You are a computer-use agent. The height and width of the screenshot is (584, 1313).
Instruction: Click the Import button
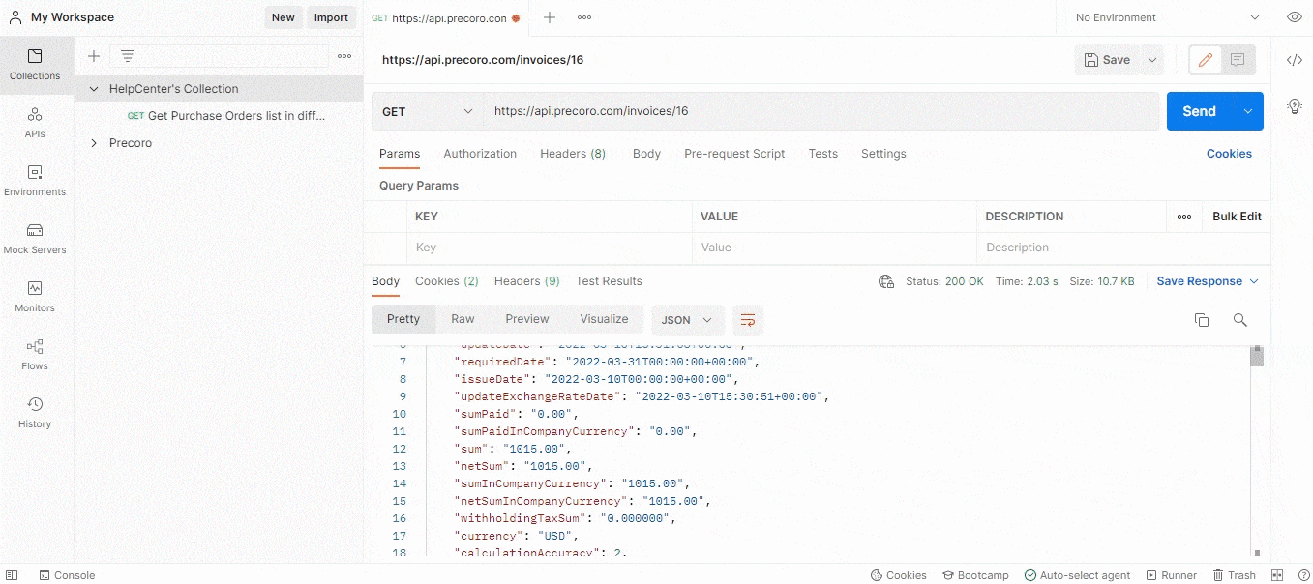(331, 17)
